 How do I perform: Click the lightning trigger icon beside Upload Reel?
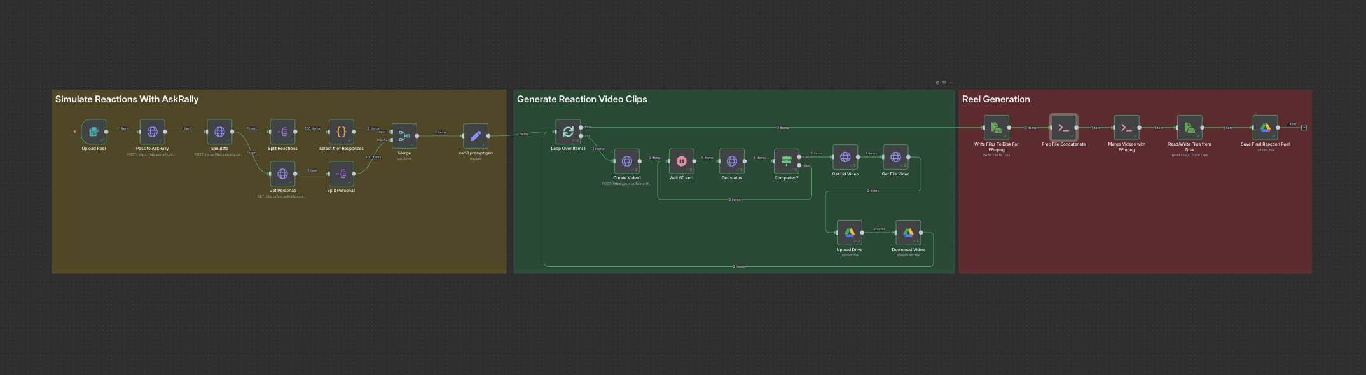pos(75,132)
